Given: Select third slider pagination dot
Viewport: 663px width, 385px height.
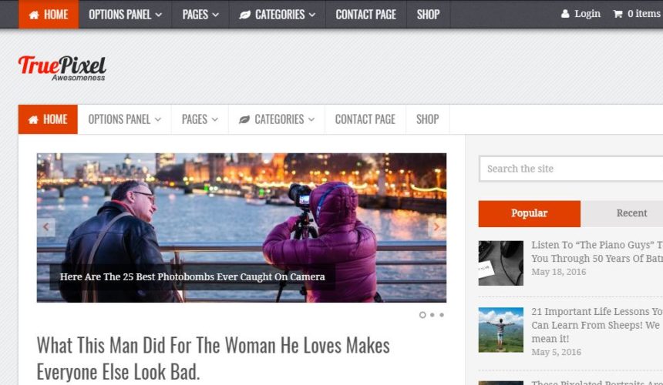Looking at the screenshot, I should click(x=442, y=315).
